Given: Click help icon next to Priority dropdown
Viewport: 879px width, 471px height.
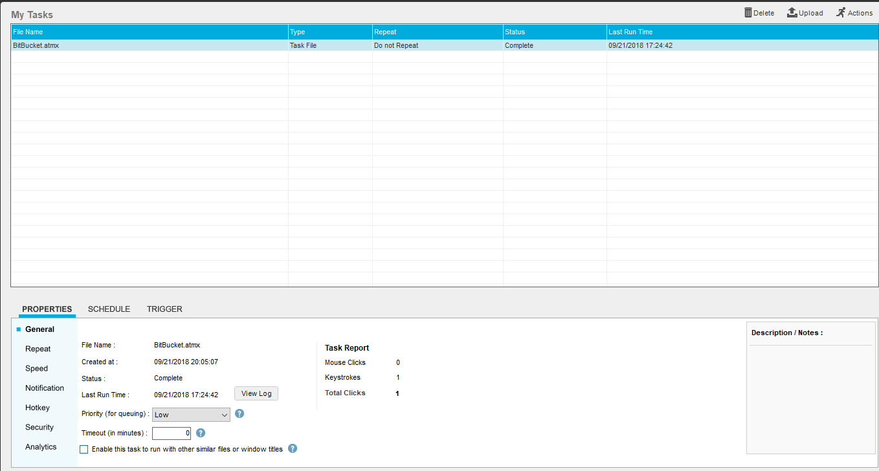Looking at the screenshot, I should pyautogui.click(x=239, y=413).
